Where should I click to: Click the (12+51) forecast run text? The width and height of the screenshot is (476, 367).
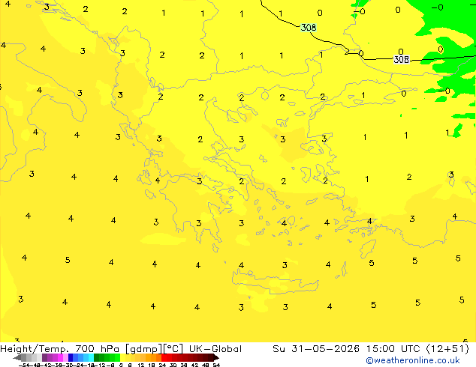click(447, 349)
